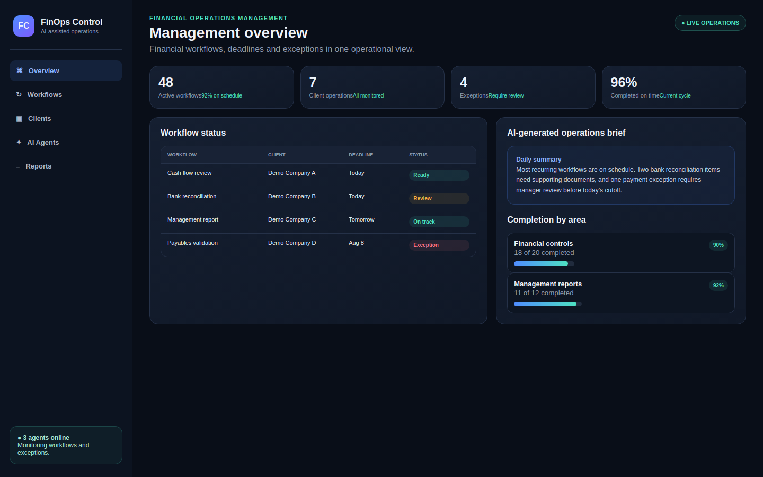Click the Financial controls progress bar
Screen dimensions: 763x477
(544, 263)
